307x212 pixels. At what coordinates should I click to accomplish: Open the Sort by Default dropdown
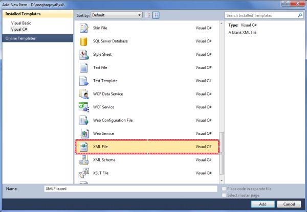coord(117,15)
